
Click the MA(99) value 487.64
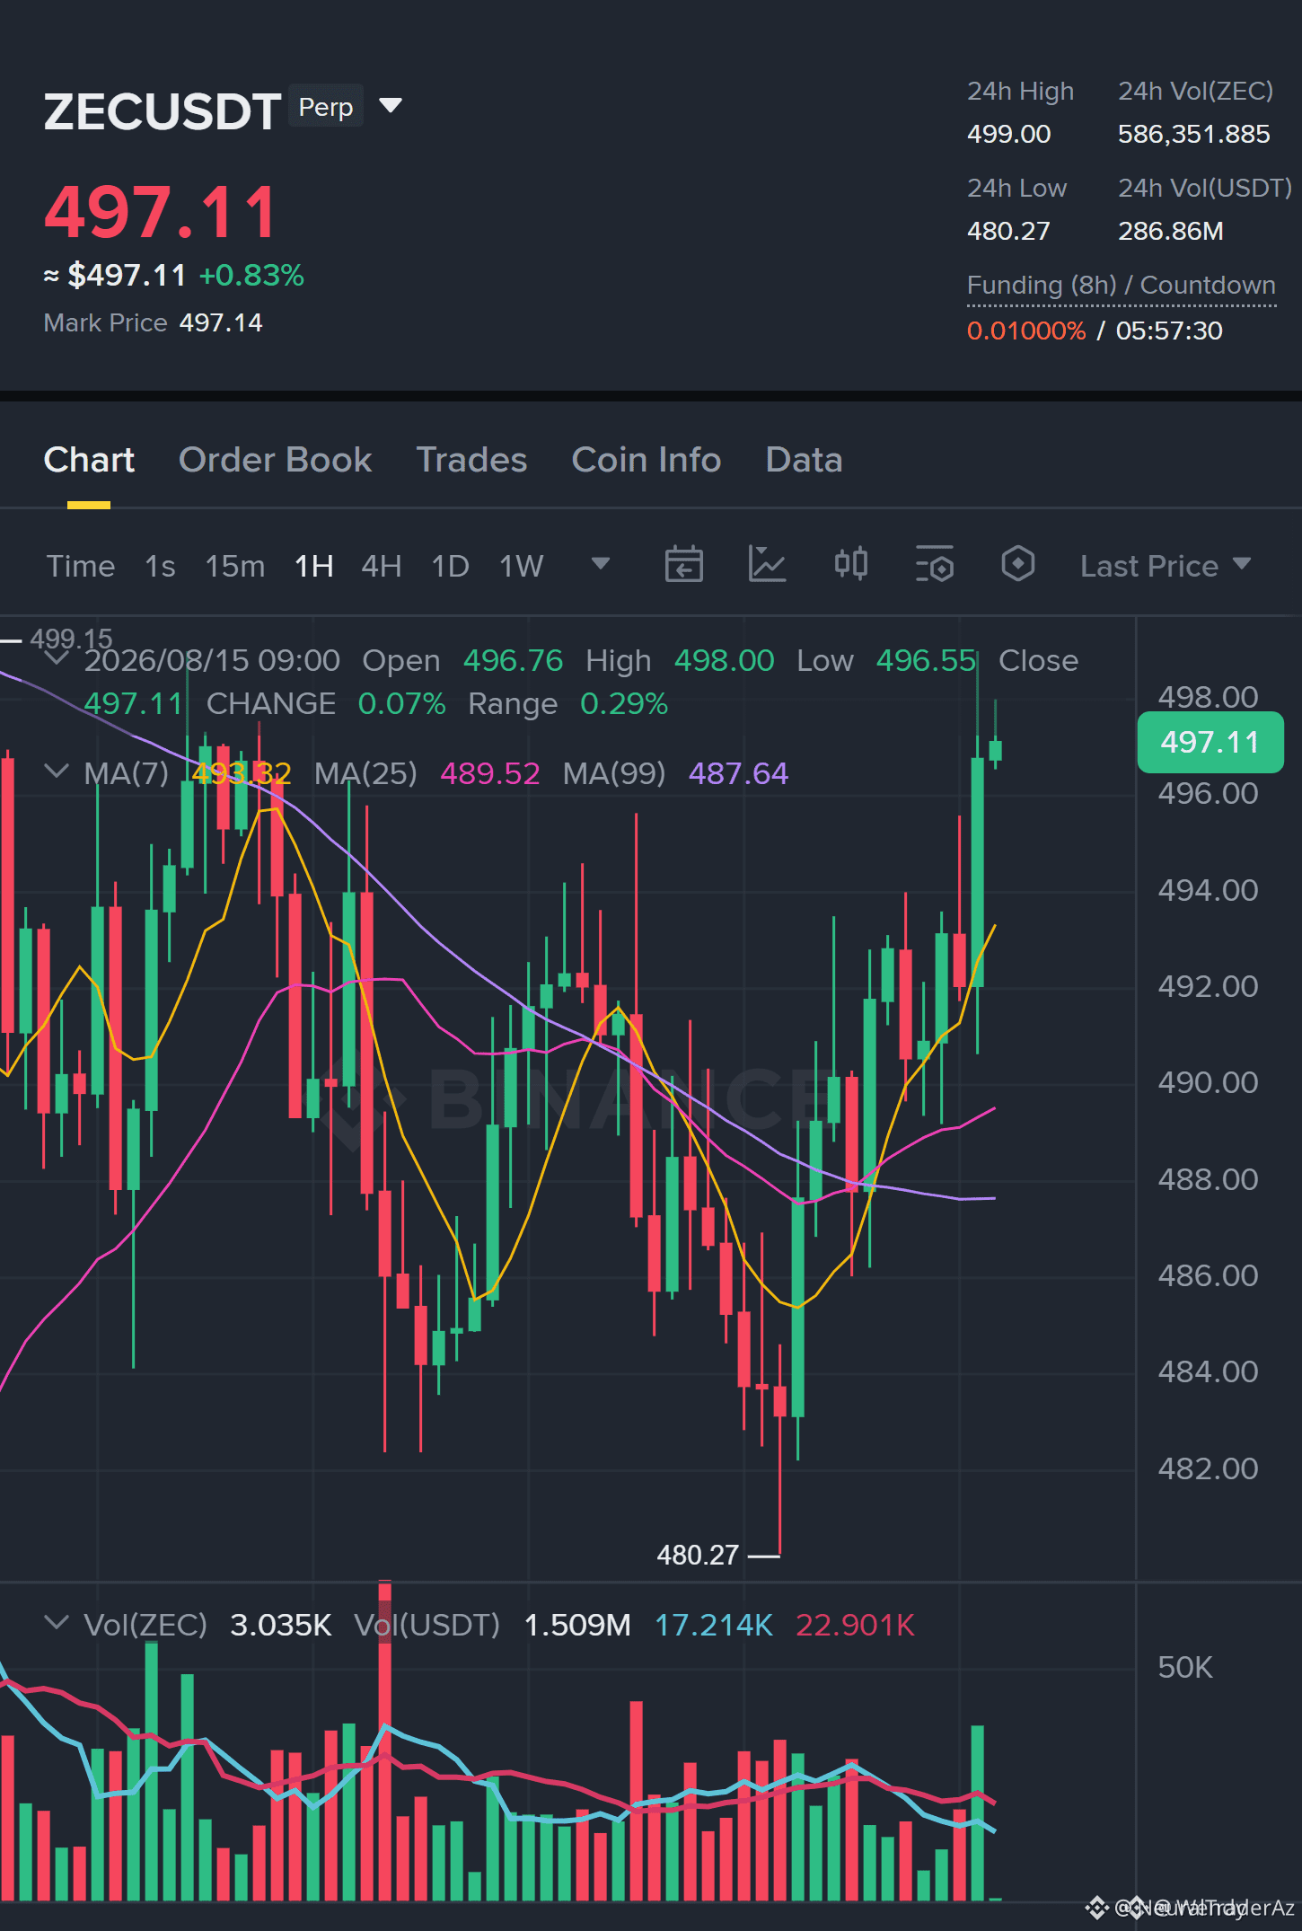738,773
